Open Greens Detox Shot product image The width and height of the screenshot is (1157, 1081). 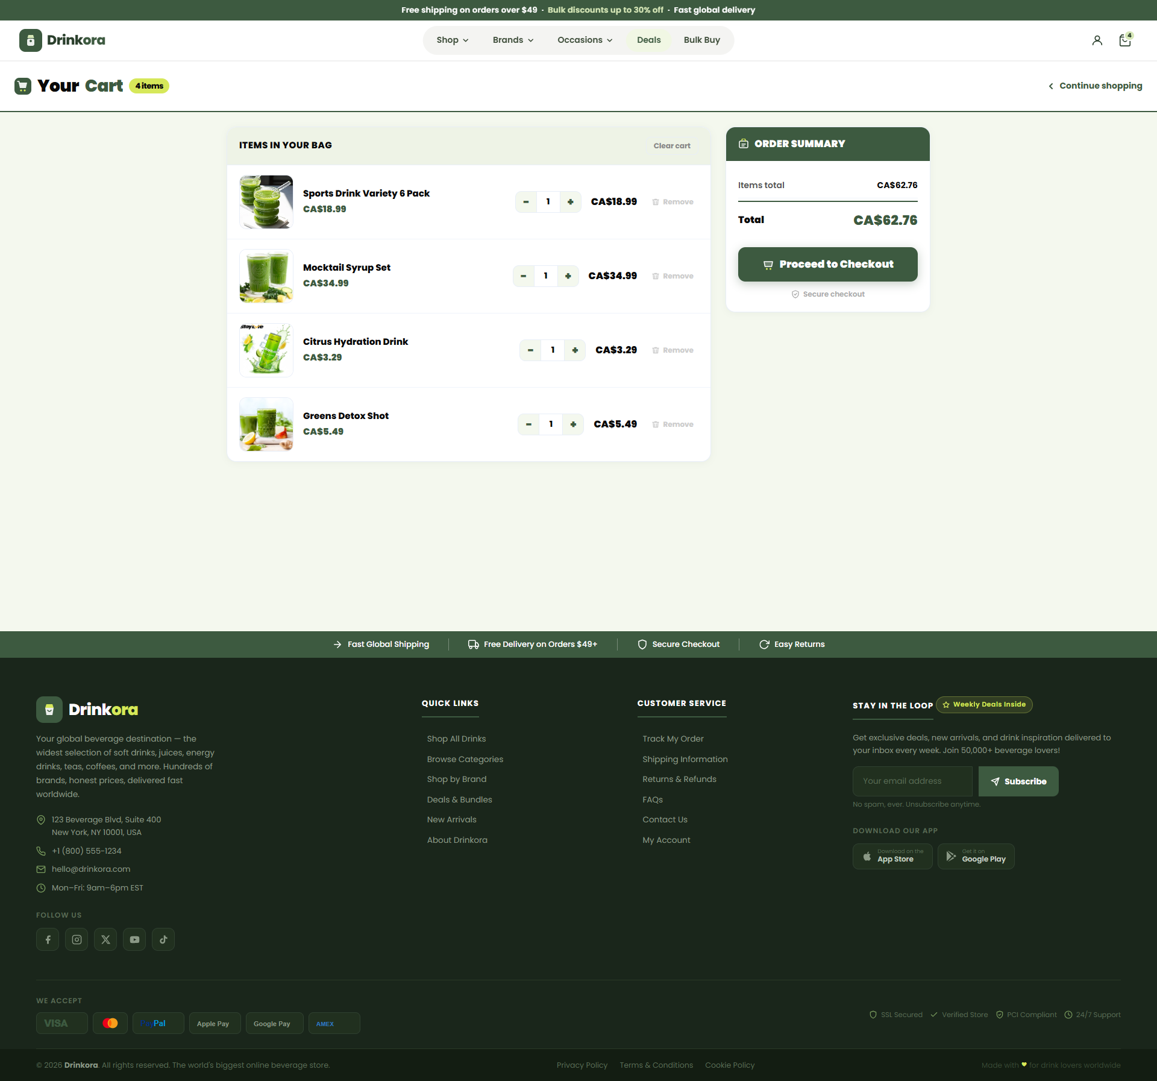pos(266,424)
